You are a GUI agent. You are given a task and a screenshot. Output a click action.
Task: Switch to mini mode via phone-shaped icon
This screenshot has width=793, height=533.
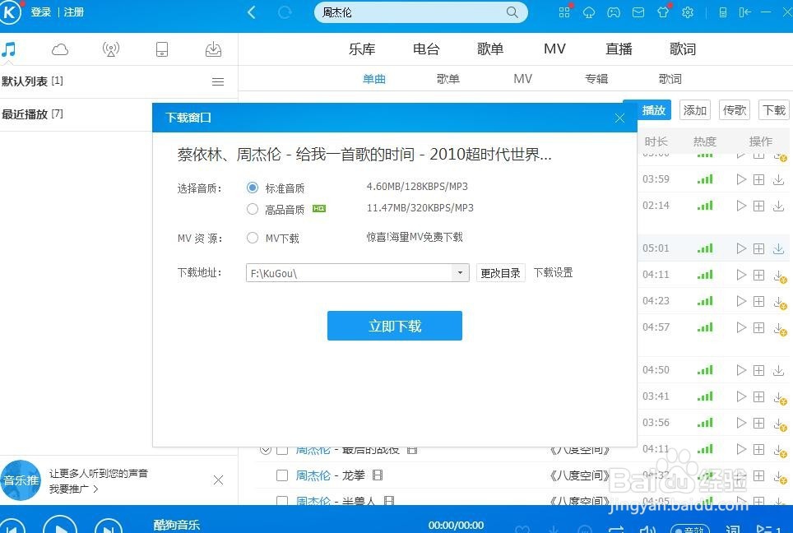click(x=723, y=12)
